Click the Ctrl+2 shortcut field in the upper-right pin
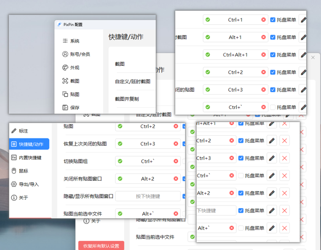321x250 pixels. (235, 72)
